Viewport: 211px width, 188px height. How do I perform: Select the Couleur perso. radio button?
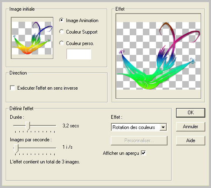[x=62, y=43]
